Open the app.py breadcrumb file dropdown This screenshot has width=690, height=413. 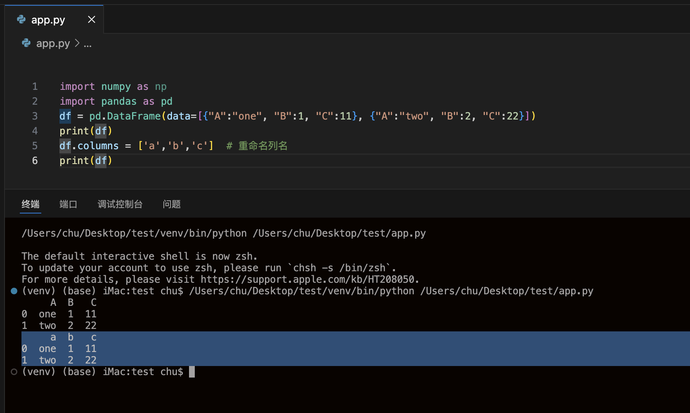pos(53,43)
